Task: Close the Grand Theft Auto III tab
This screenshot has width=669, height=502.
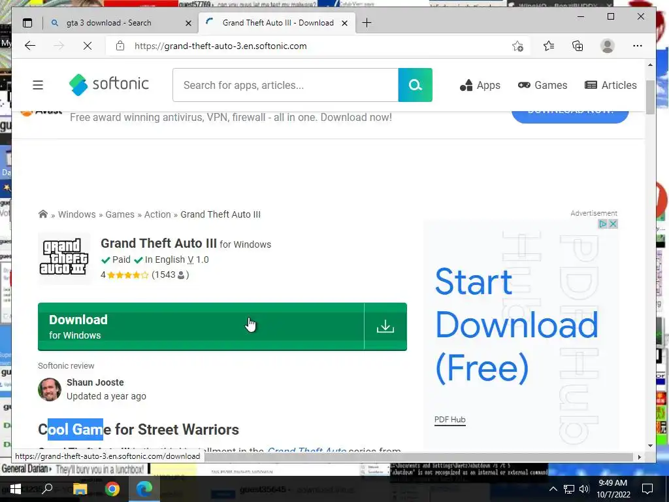Action: 344,23
